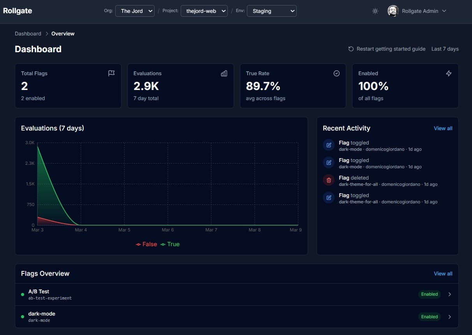Click the trash icon beside Flag deleted activity
472x335 pixels.
pyautogui.click(x=329, y=180)
